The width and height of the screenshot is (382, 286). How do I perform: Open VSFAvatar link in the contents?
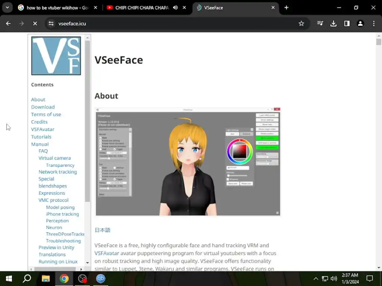tap(43, 129)
